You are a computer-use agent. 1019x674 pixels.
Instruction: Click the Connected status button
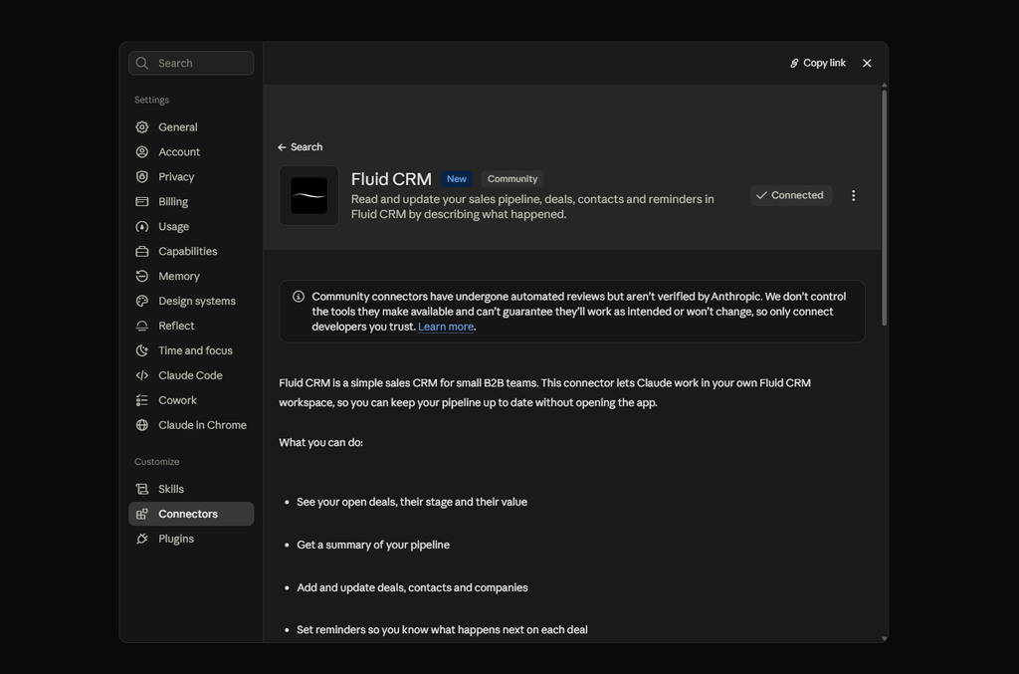(x=791, y=195)
